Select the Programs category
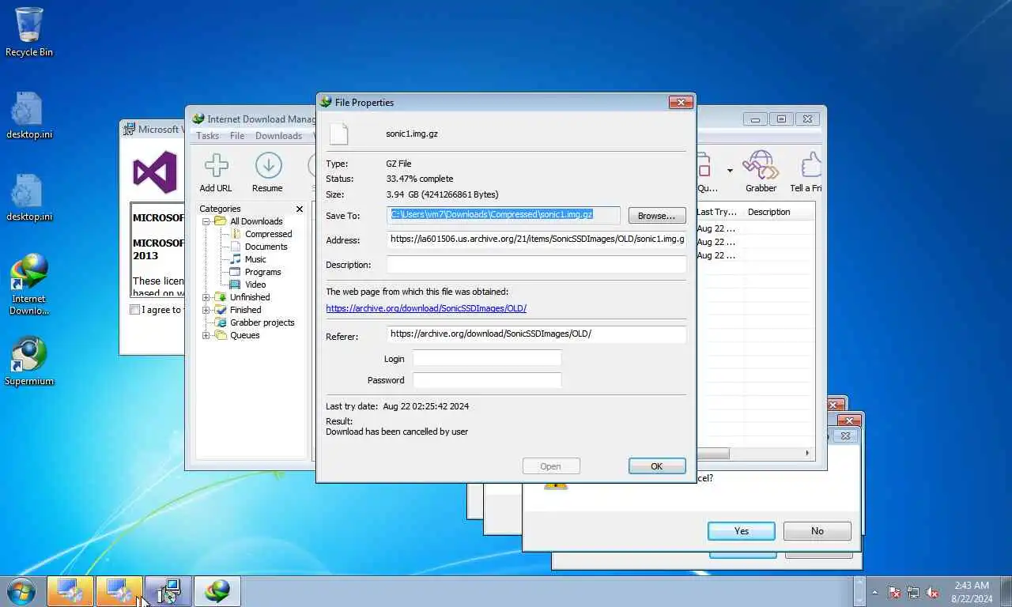1012x607 pixels. (255, 272)
